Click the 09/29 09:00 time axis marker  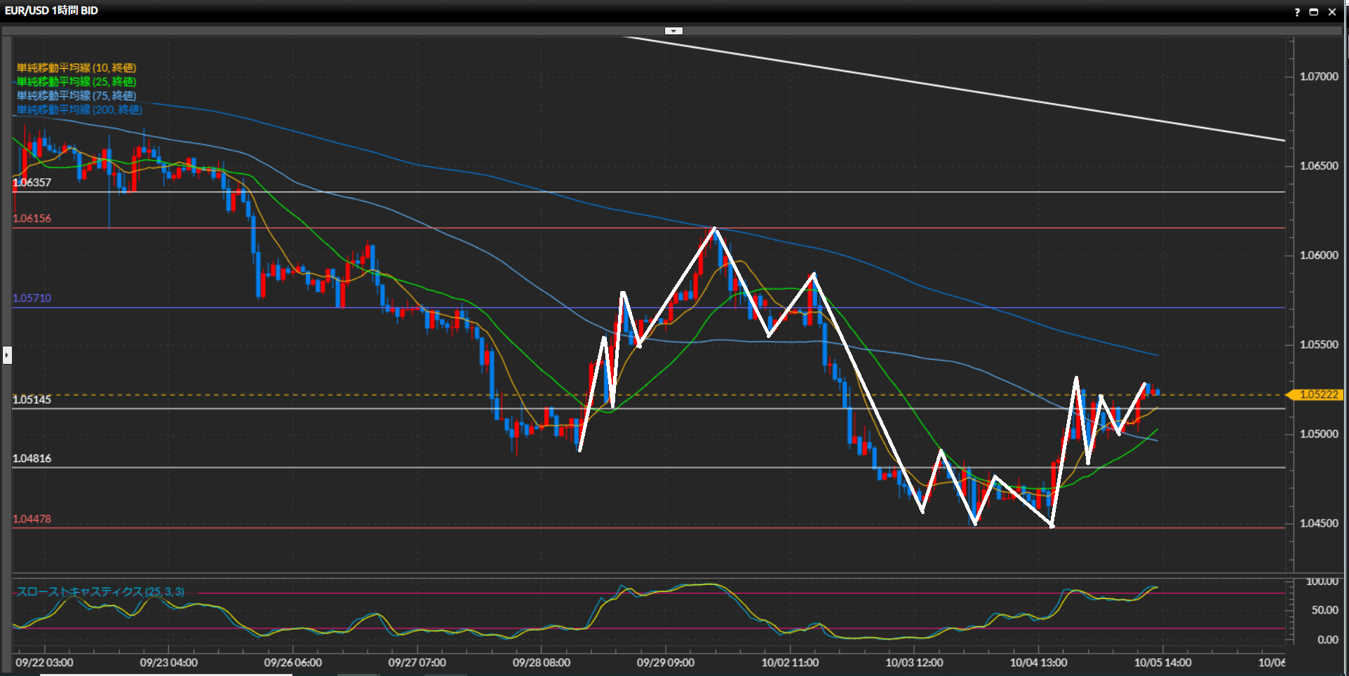665,663
